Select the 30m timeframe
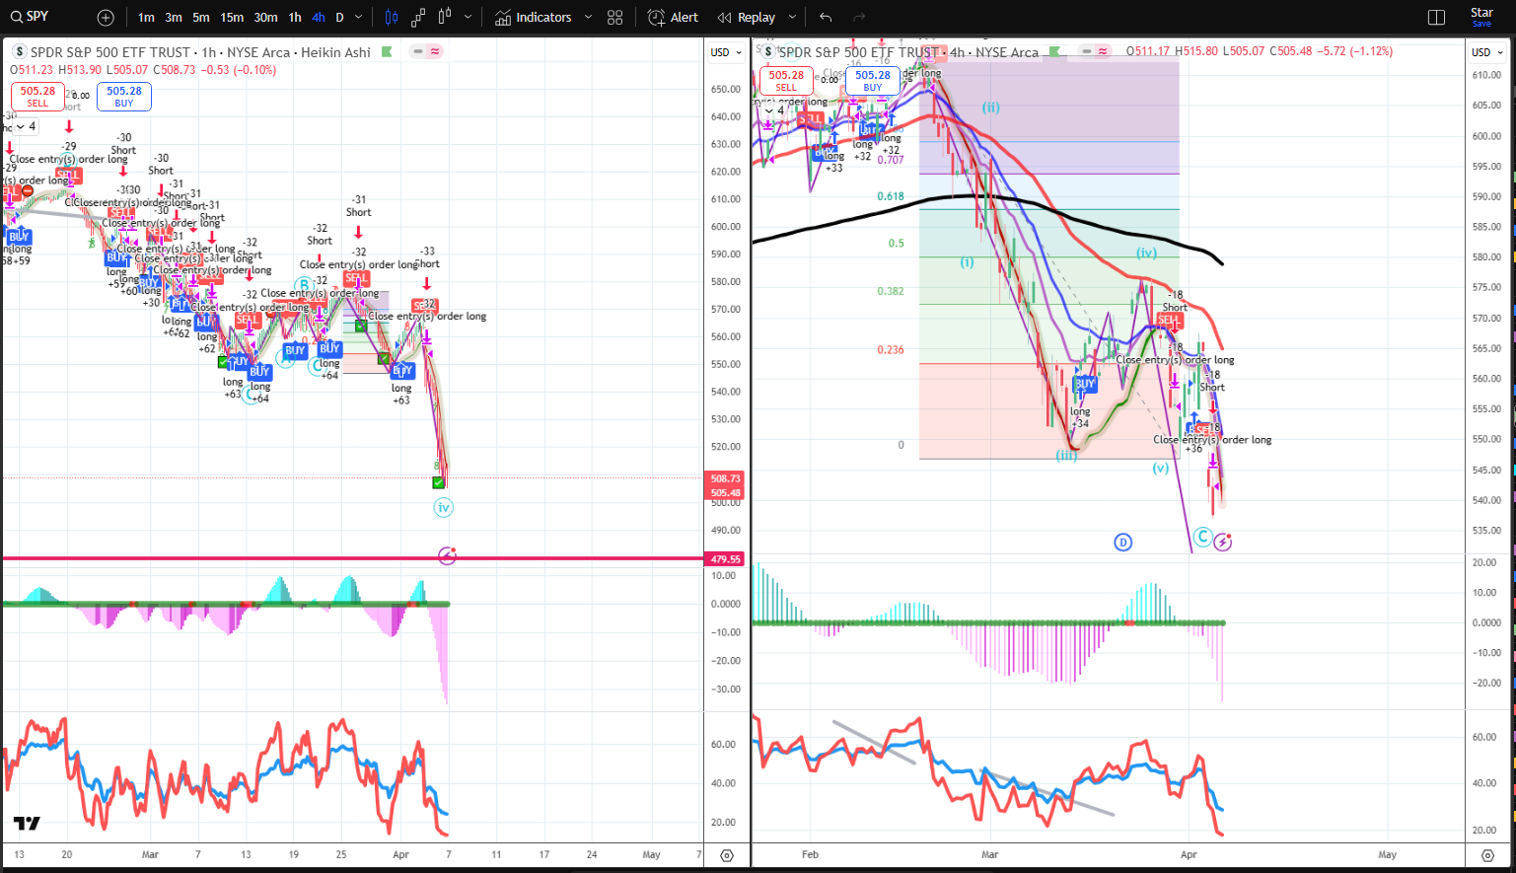 click(265, 18)
